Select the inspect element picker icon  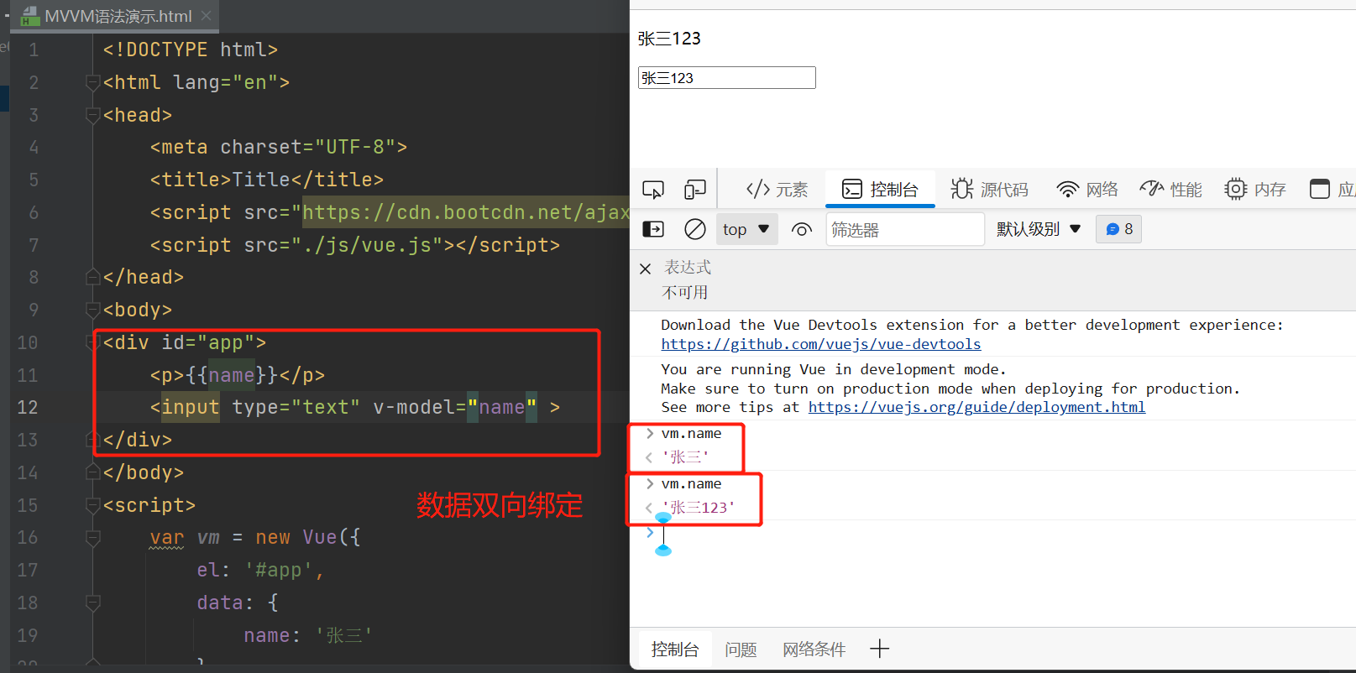click(653, 190)
